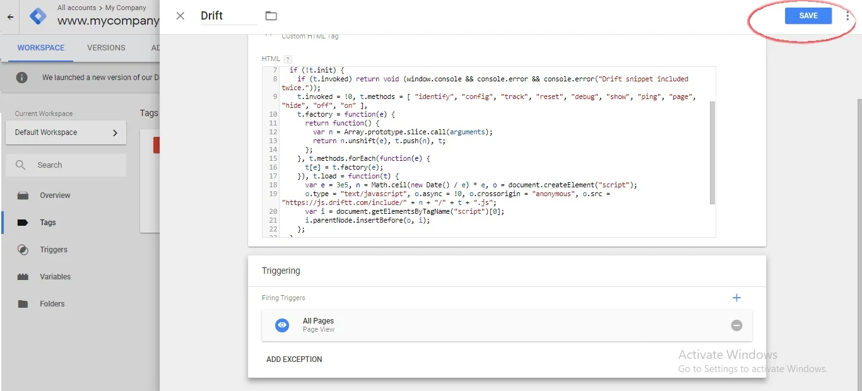This screenshot has height=391, width=862.
Task: Click the Triggering section heading
Action: pos(281,271)
